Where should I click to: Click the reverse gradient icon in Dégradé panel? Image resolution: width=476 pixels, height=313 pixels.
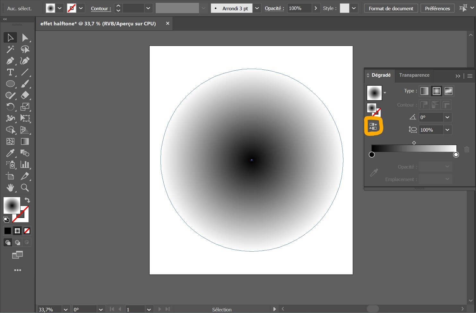tap(373, 126)
